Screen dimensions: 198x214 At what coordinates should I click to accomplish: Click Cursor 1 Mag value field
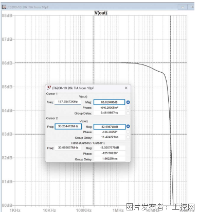[x=109, y=102]
